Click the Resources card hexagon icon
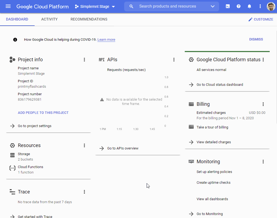Image resolution: width=277 pixels, height=218 pixels. (x=12, y=145)
